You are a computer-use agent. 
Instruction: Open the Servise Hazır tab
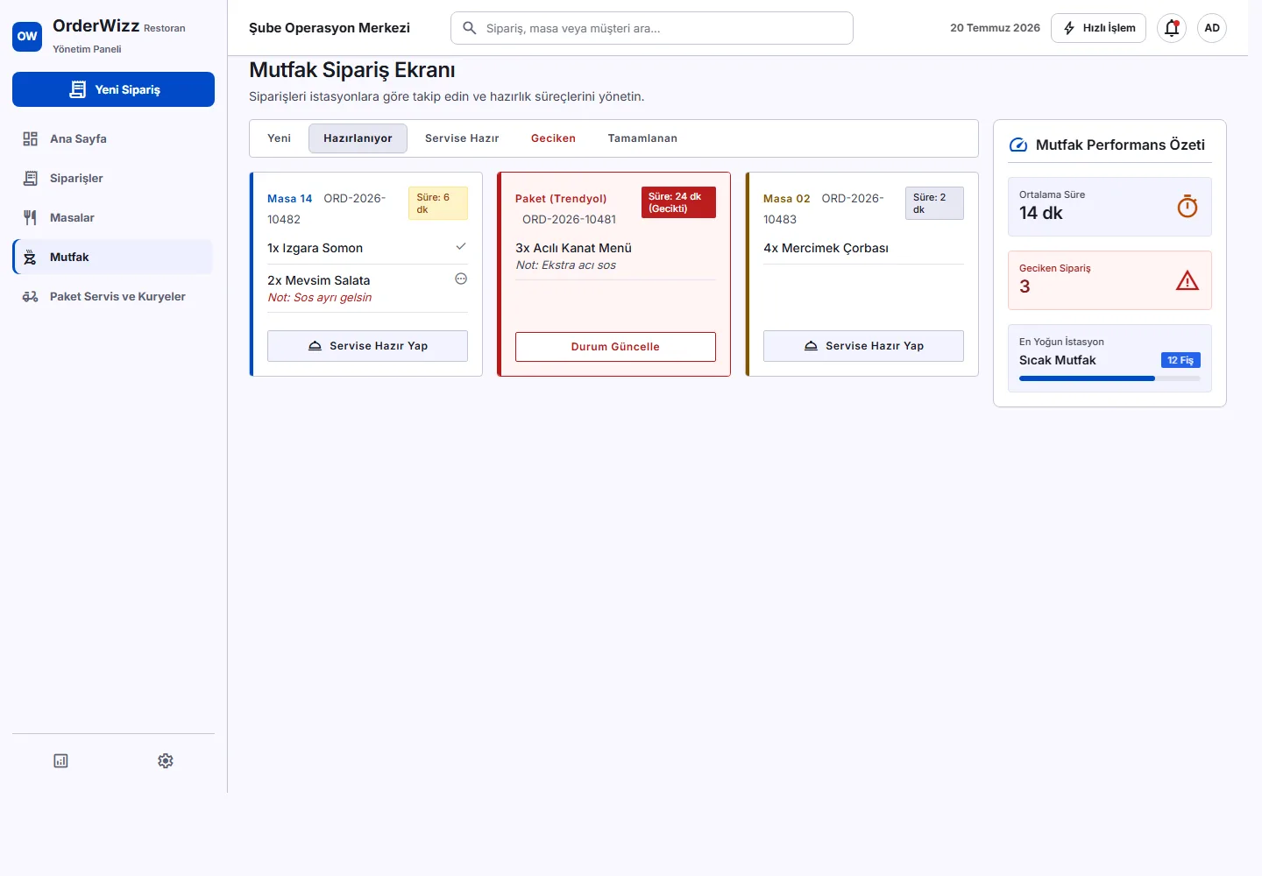(x=462, y=138)
